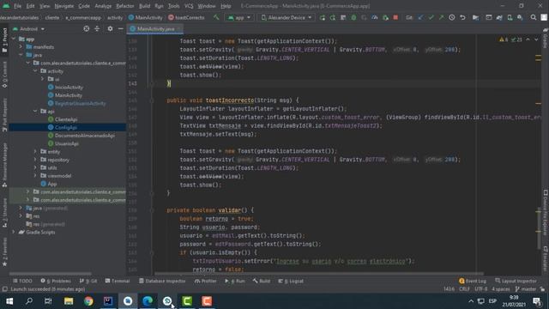Image resolution: width=549 pixels, height=309 pixels.
Task: Expand the entity package
Action: click(35, 151)
